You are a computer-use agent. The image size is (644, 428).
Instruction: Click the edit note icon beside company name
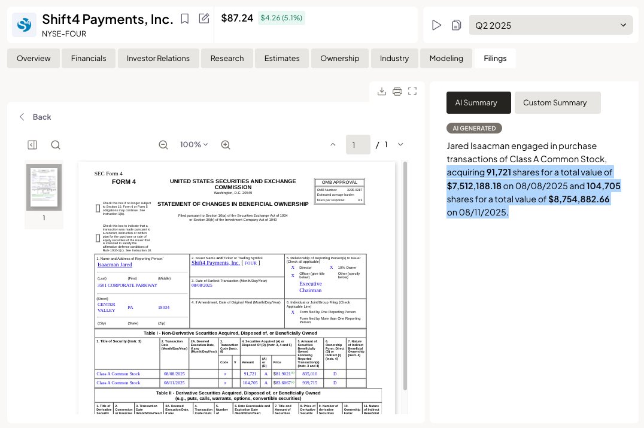204,19
